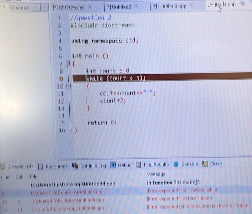Image resolution: width=252 pixels, height=214 pixels.
Task: Click the right tab-scroll arrow button
Action: point(44,7)
